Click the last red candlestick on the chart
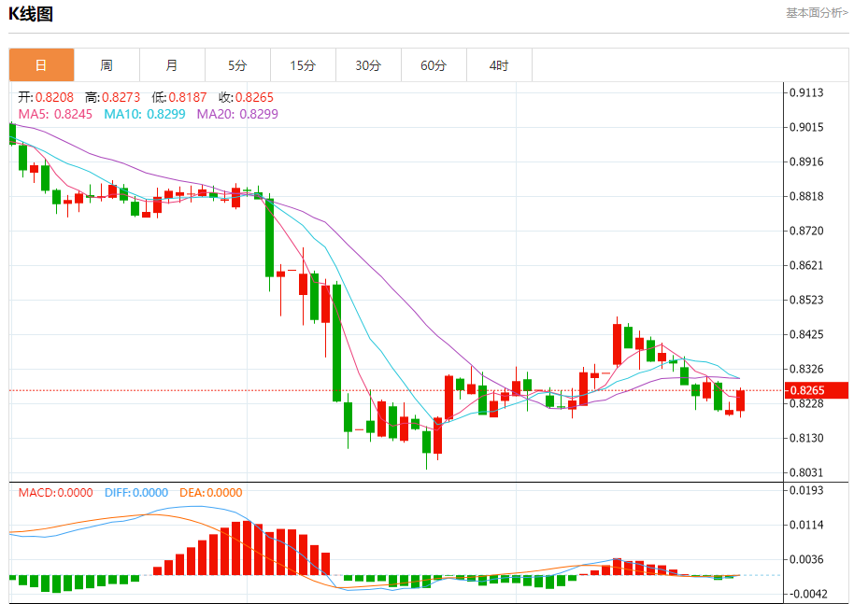 coord(740,401)
